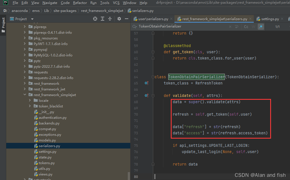
Task: Hide the Project panel with minus icon
Action: coord(127,19)
